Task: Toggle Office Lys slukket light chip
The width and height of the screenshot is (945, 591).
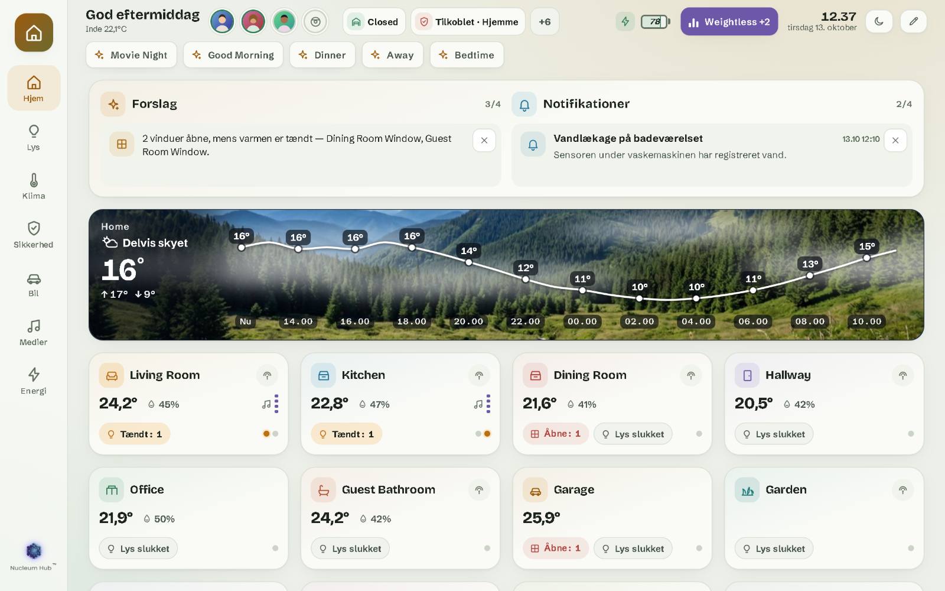Action: coord(138,548)
